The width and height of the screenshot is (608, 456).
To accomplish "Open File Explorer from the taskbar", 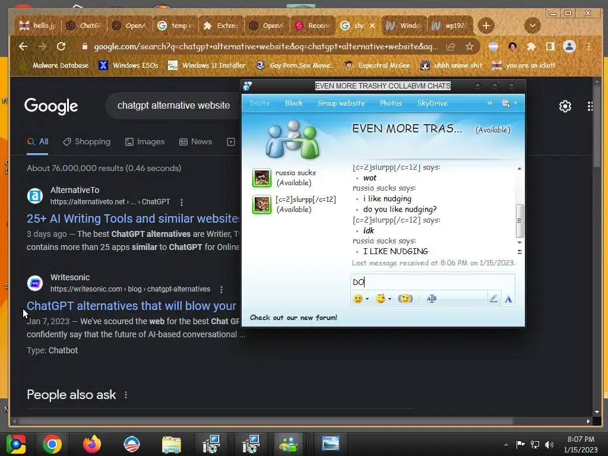I will [172, 444].
